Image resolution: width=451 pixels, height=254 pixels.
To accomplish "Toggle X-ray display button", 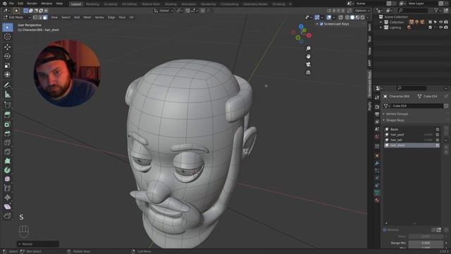I will coord(341,18).
